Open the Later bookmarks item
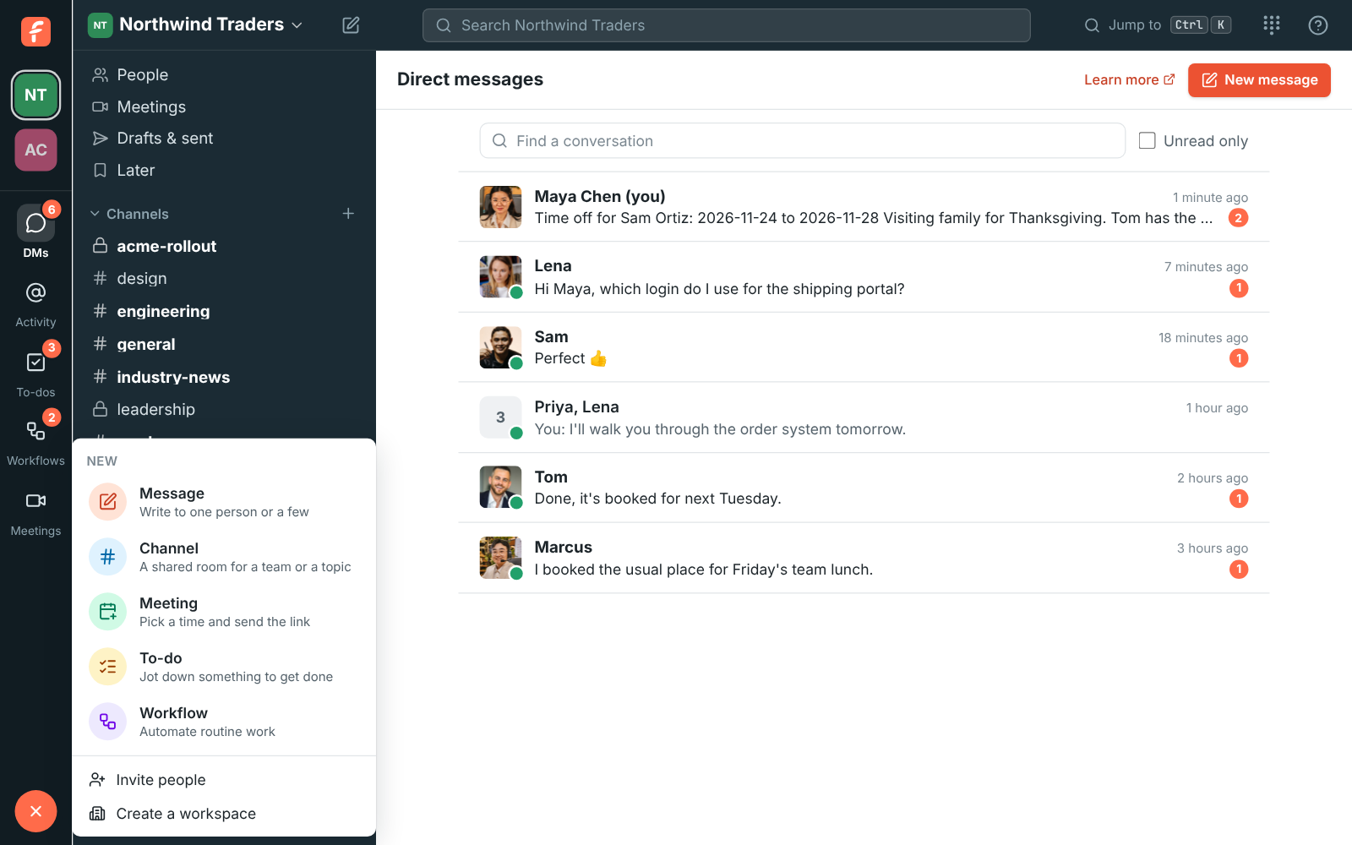The width and height of the screenshot is (1352, 845). [224, 171]
